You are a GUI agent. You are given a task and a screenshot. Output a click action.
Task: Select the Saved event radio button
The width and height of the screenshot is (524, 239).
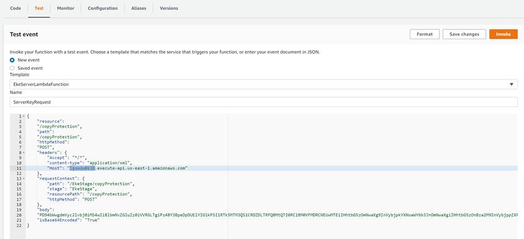tap(12, 68)
